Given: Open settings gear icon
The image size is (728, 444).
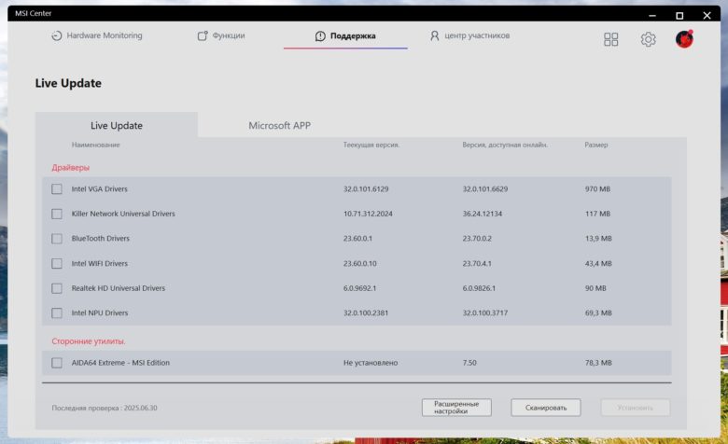Looking at the screenshot, I should point(648,39).
